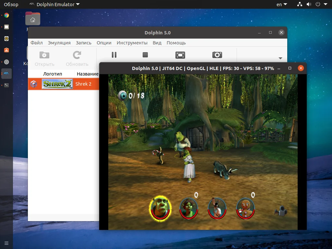The height and width of the screenshot is (249, 332).
Task: Launch Chrome from the dock
Action: [6, 15]
